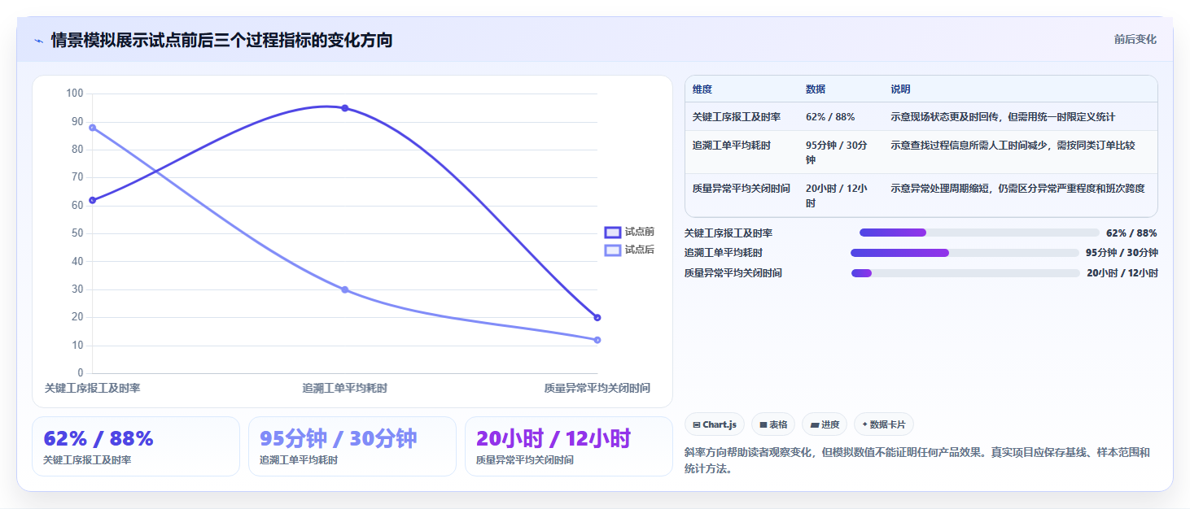1190x509 pixels.
Task: Open the 95分钟 / 30分钟 data card
Action: 352,446
